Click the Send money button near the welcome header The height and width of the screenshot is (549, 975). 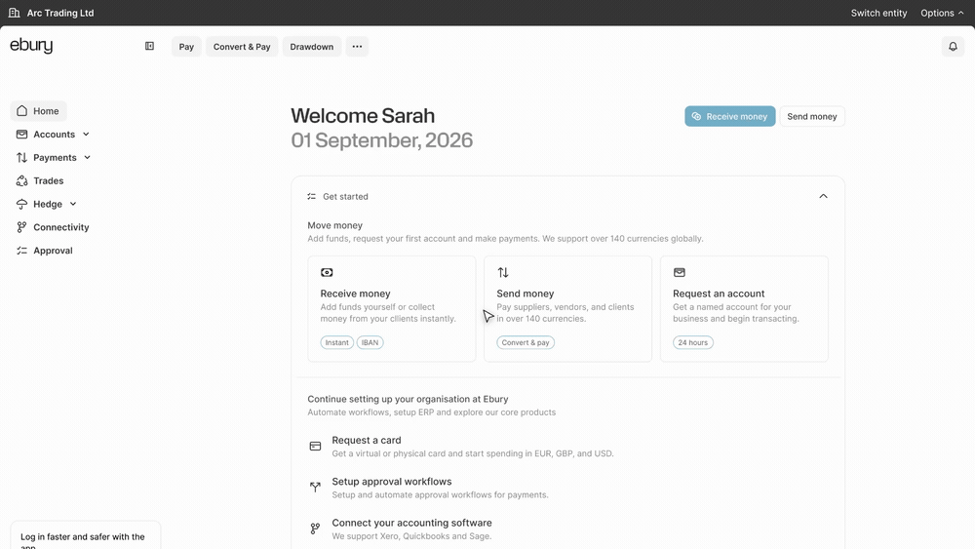click(812, 116)
